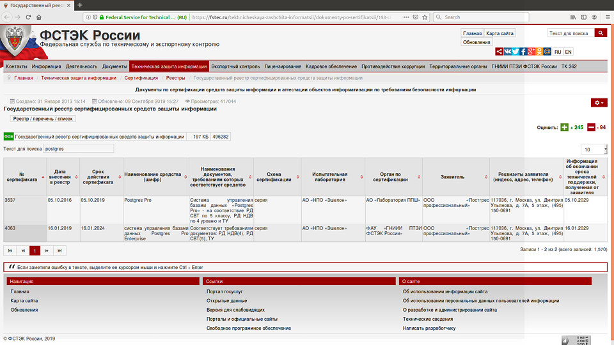This screenshot has height=345, width=614.
Task: Sort by Дата внесения в реестр column
Action: (63, 177)
